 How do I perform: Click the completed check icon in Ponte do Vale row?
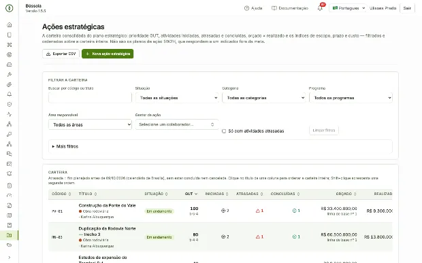coord(295,211)
